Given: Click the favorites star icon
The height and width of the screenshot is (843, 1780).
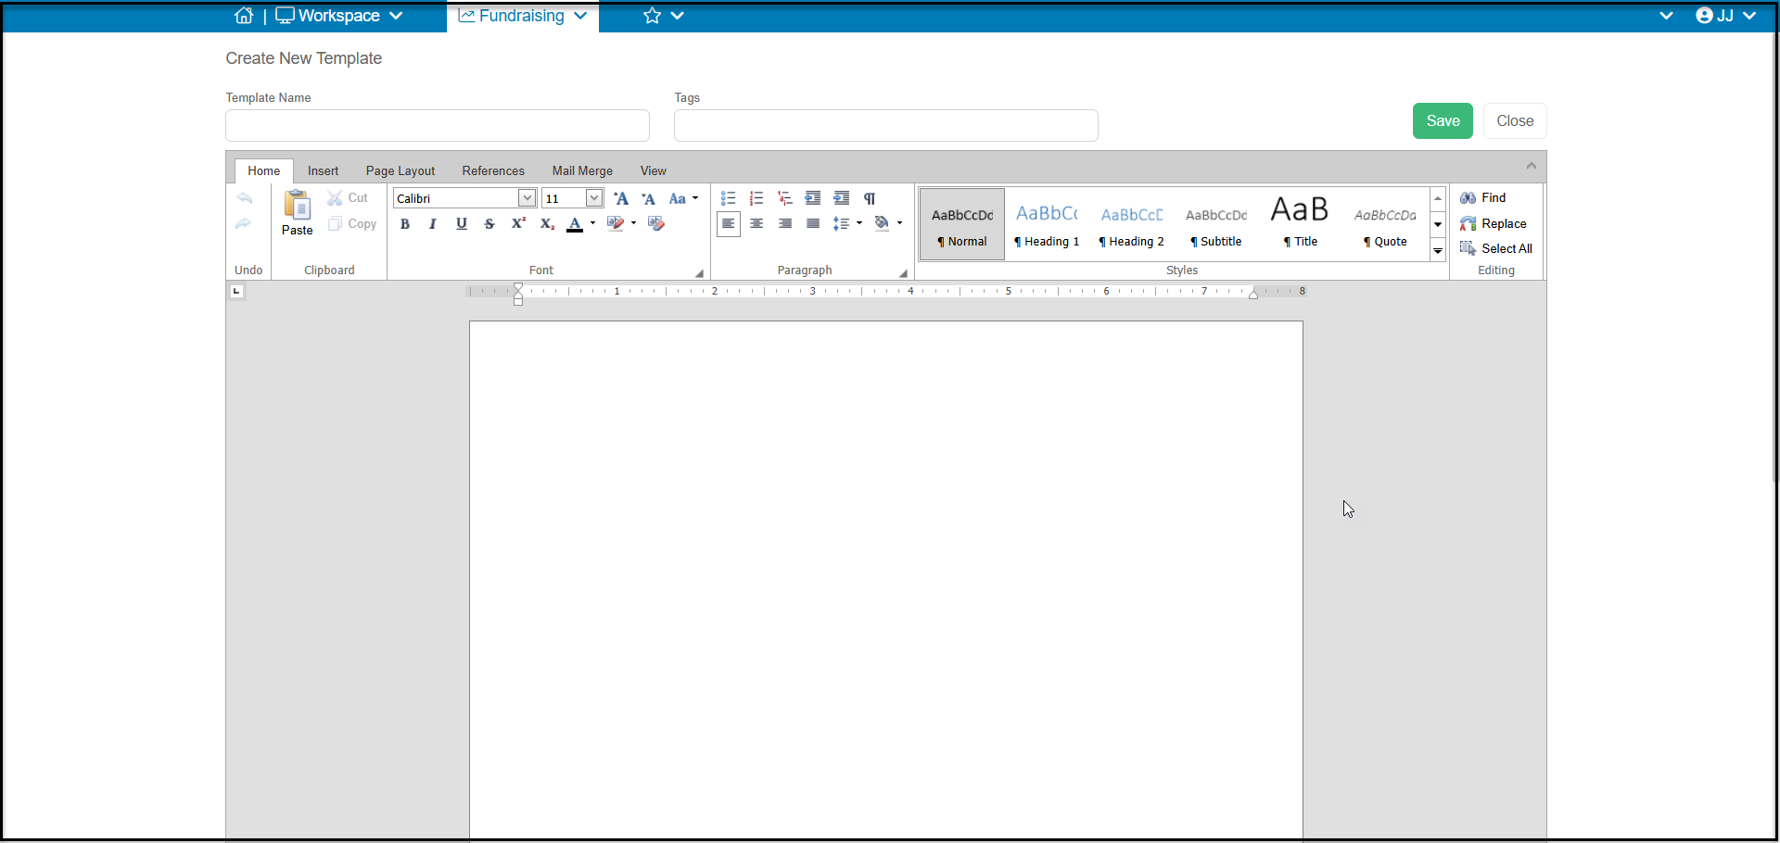Looking at the screenshot, I should (653, 16).
